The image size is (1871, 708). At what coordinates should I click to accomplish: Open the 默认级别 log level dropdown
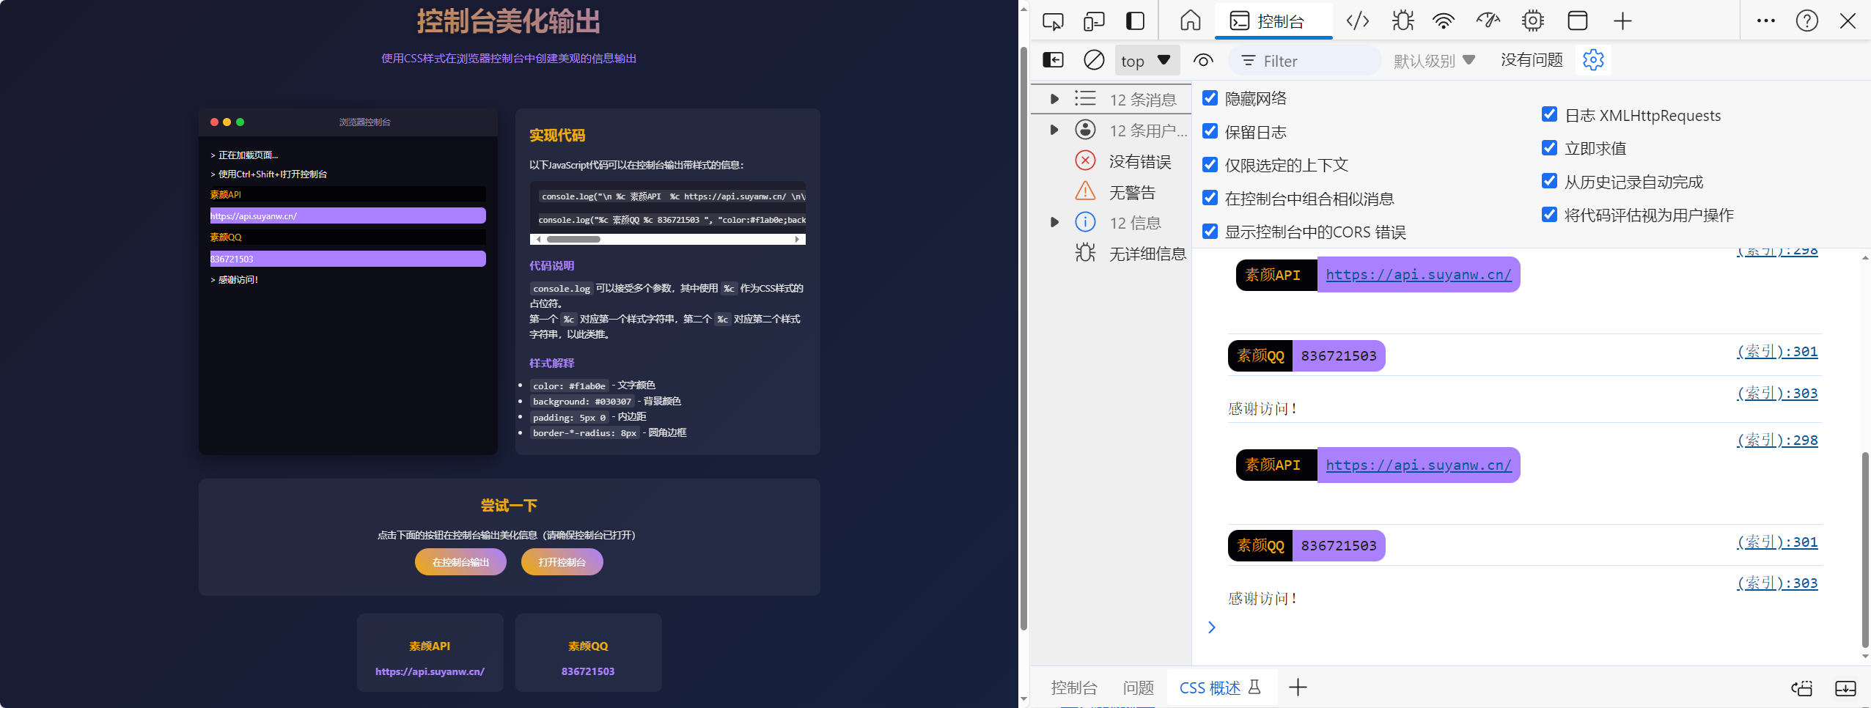pyautogui.click(x=1434, y=60)
